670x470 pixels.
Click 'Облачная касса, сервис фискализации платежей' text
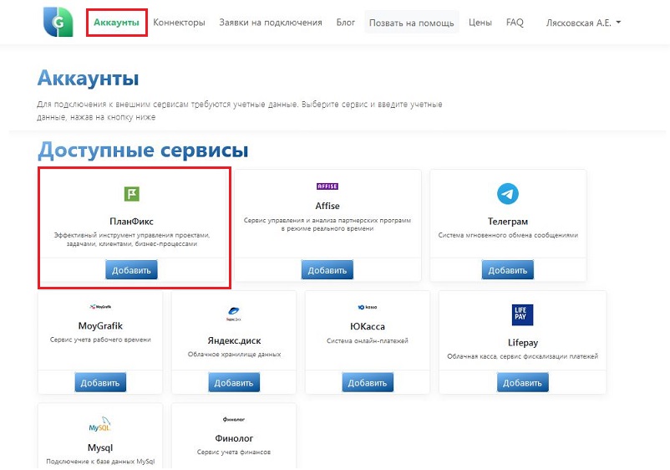[x=522, y=356]
